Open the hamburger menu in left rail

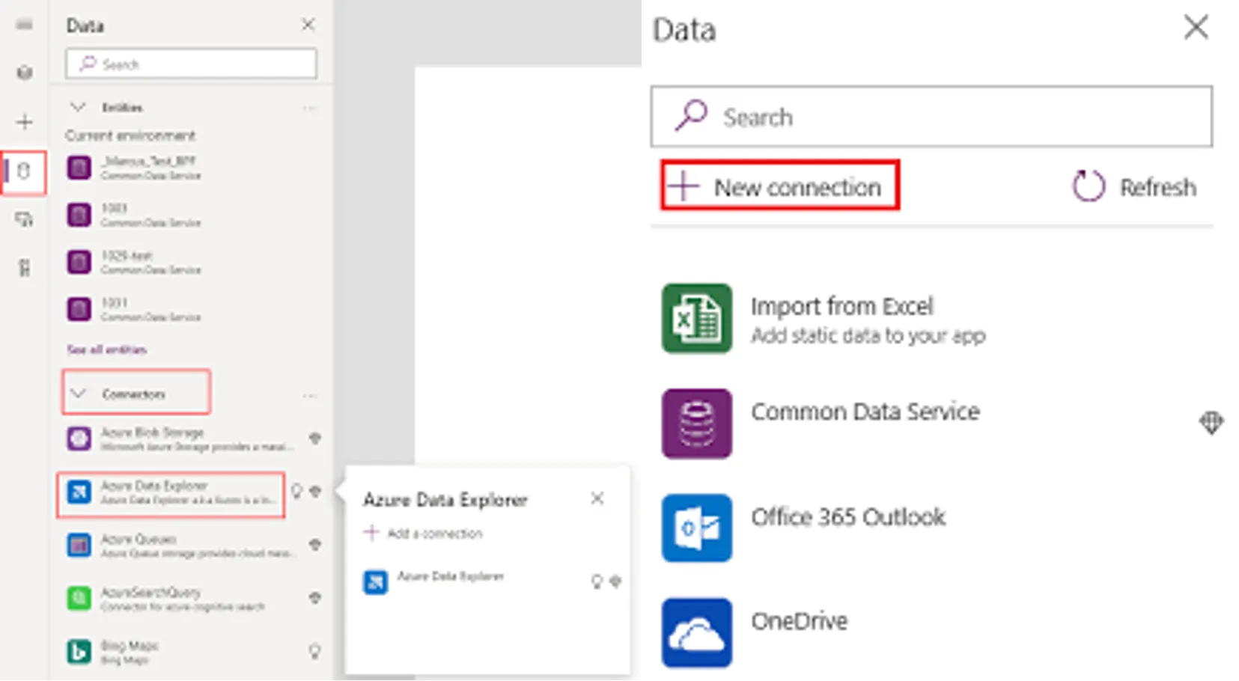coord(24,25)
